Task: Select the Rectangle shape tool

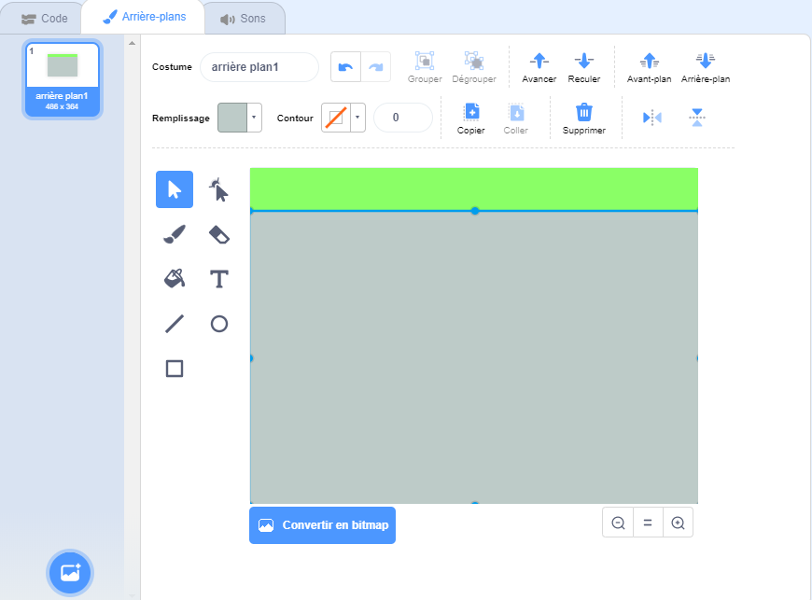Action: pos(175,369)
